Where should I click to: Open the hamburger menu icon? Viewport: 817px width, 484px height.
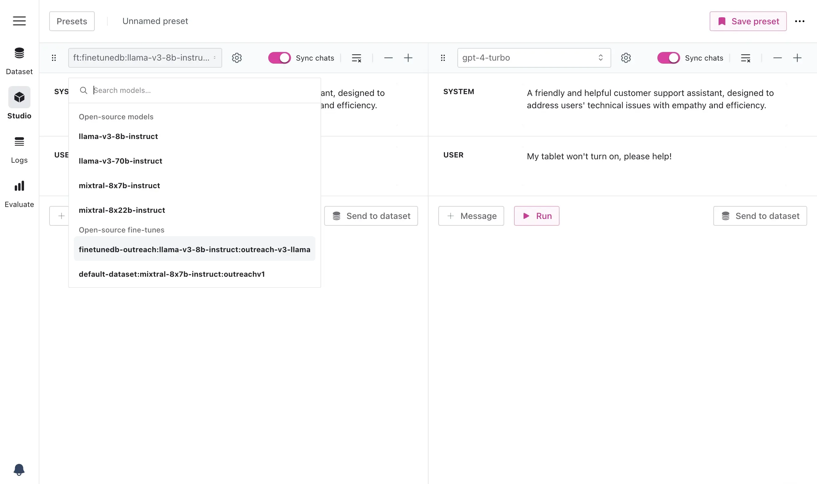pyautogui.click(x=19, y=21)
